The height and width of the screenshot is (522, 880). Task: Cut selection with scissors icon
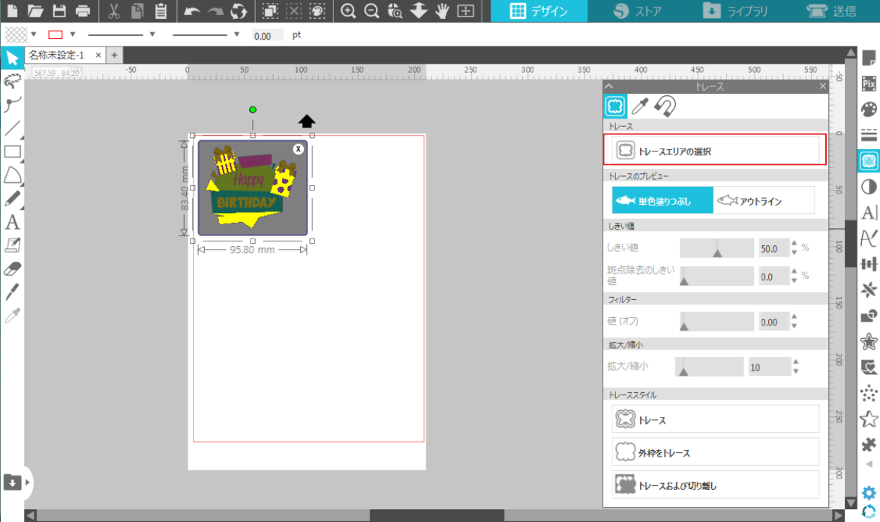coord(113,10)
